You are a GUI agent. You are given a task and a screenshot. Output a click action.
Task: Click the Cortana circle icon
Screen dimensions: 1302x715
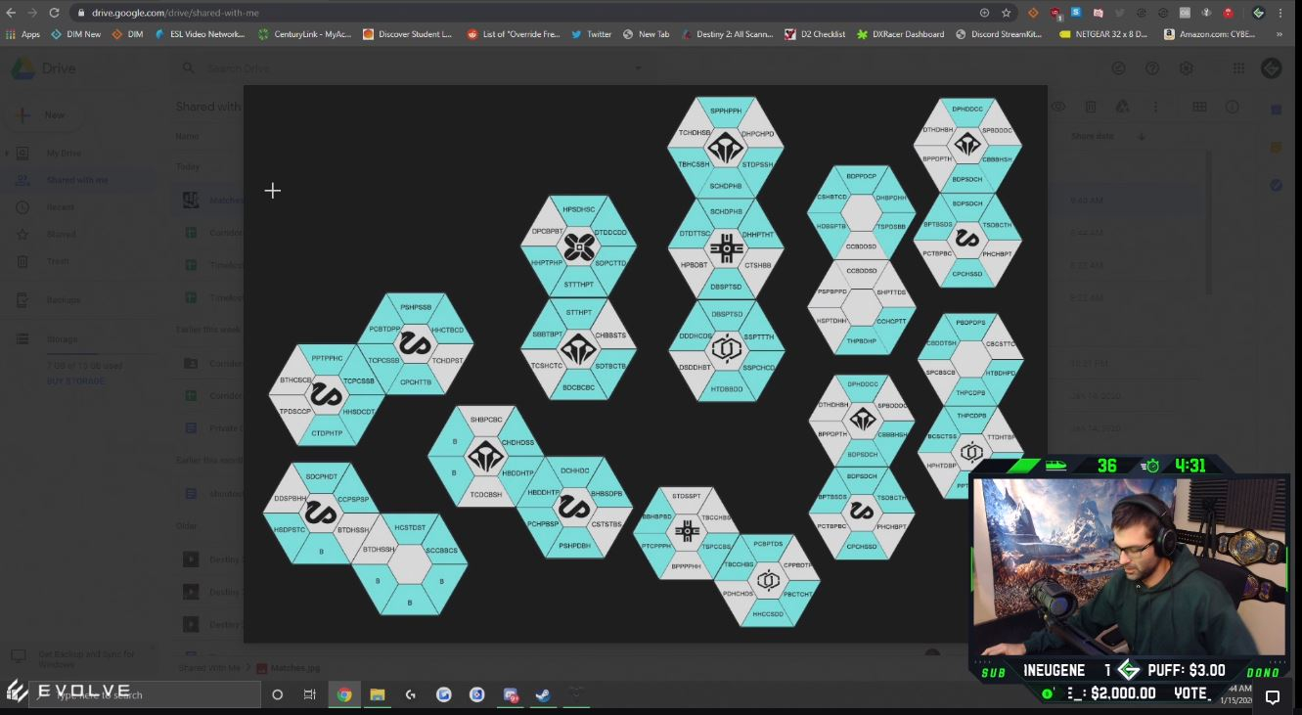(x=278, y=694)
